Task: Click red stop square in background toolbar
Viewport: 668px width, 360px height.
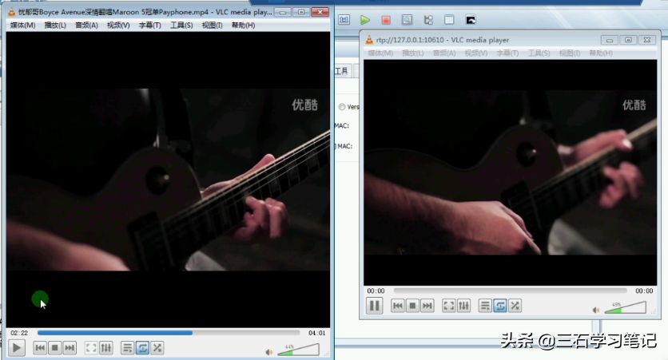Action: (x=386, y=20)
